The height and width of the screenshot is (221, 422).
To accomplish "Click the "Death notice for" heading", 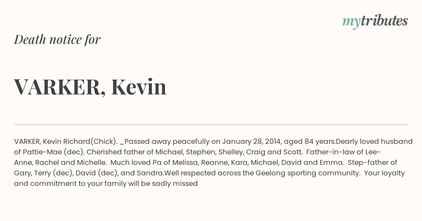I will [x=57, y=39].
